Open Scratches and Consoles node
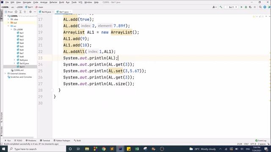 [x=20, y=77]
